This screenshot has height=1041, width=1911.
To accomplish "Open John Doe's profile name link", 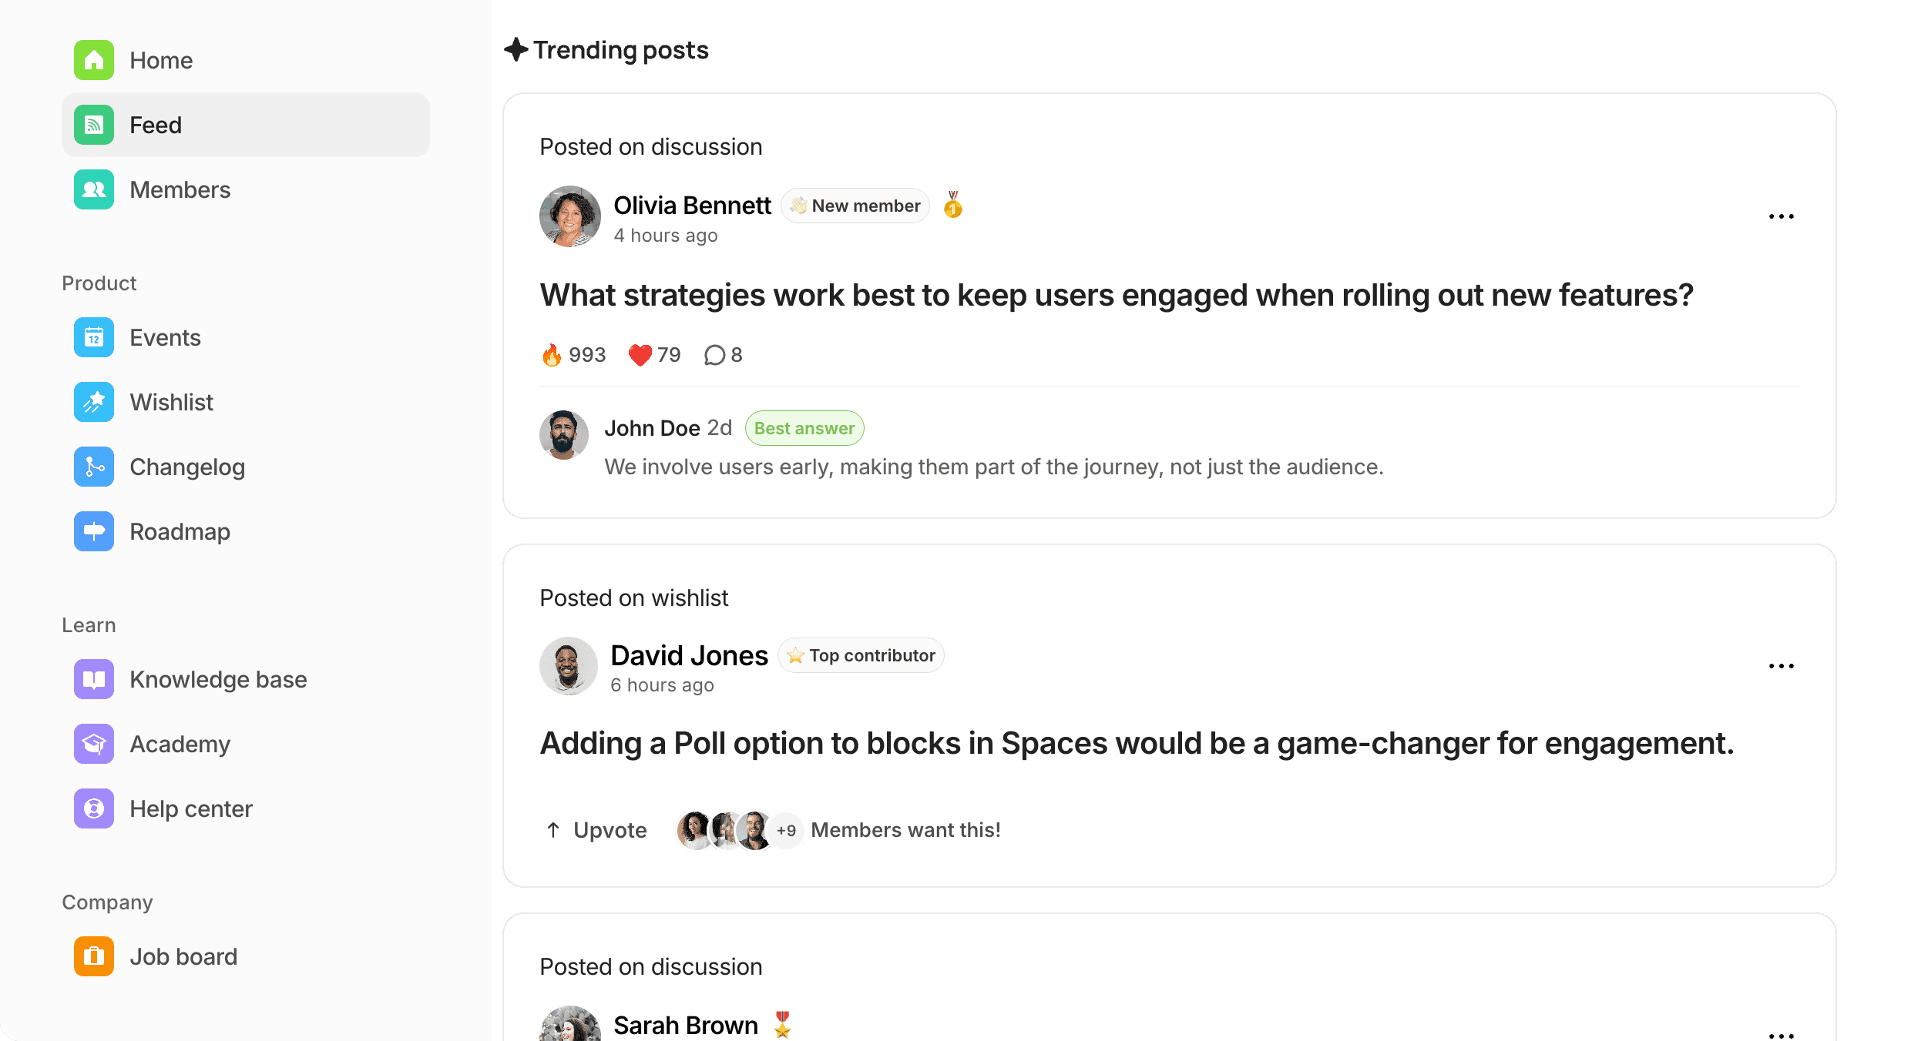I will click(652, 428).
